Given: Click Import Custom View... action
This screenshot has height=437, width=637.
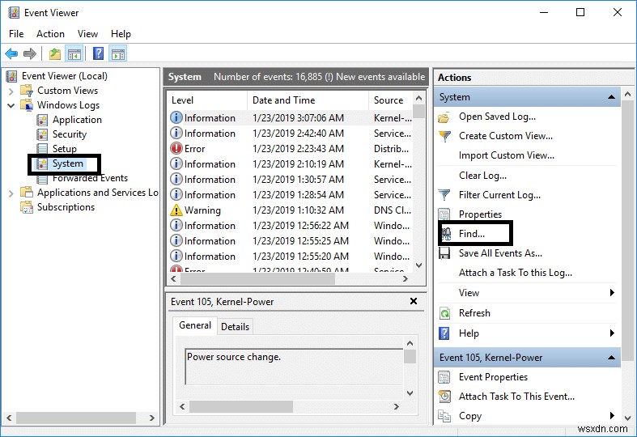Looking at the screenshot, I should pyautogui.click(x=506, y=155).
